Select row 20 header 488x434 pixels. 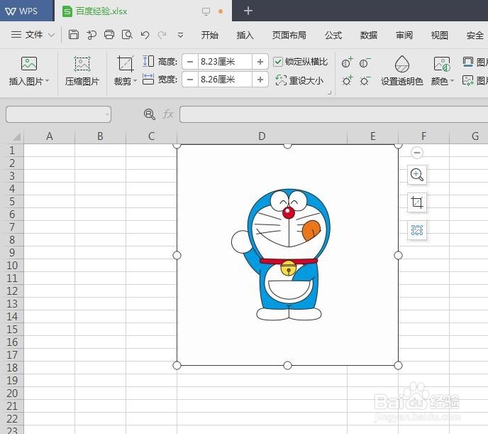point(12,394)
